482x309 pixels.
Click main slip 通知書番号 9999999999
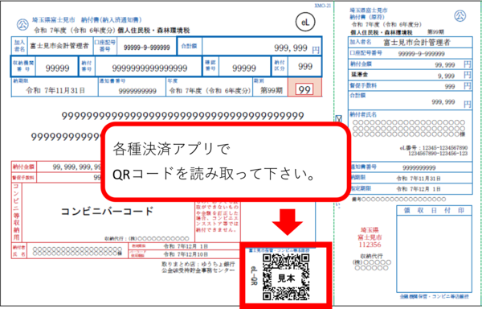[x=137, y=91]
